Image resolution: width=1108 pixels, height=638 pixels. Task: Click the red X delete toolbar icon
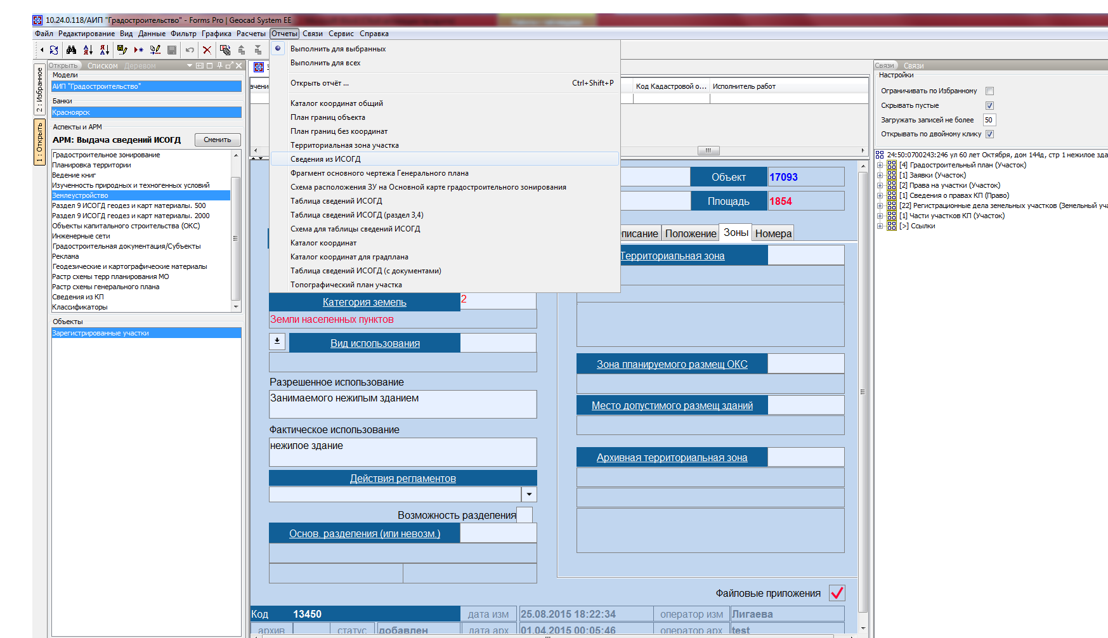pyautogui.click(x=207, y=49)
